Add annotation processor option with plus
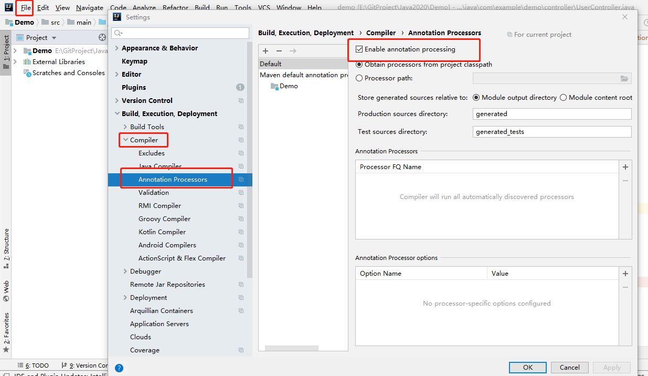This screenshot has width=648, height=376. [625, 274]
